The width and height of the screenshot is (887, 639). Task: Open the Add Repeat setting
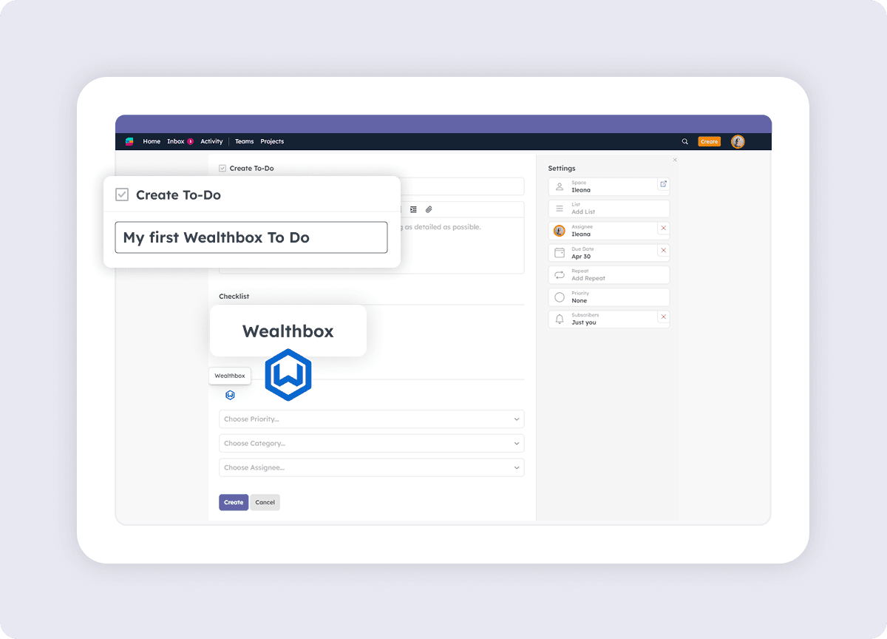(609, 275)
